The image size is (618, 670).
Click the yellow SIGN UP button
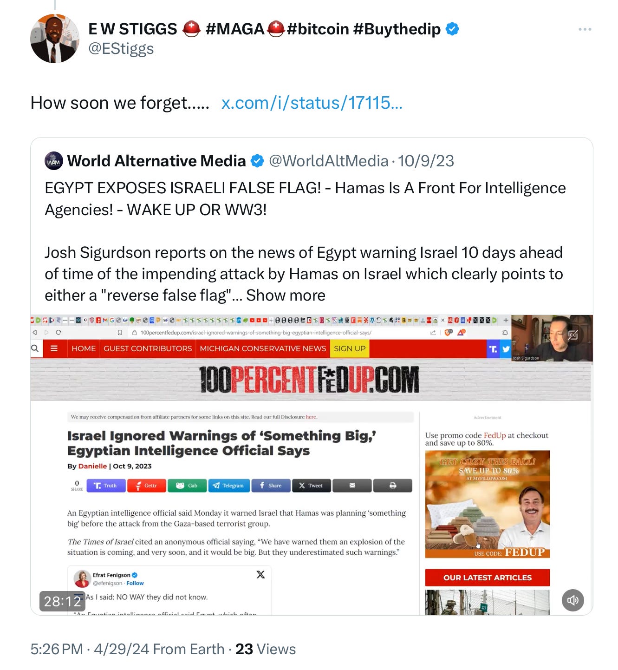pos(350,348)
